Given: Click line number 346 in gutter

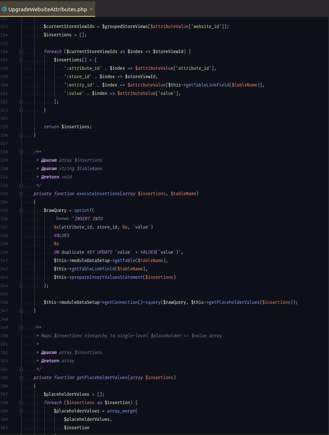Looking at the screenshot, I should point(4,302).
